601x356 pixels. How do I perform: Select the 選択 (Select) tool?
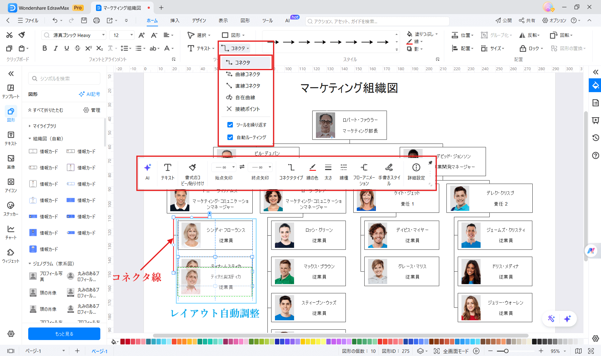coord(199,35)
